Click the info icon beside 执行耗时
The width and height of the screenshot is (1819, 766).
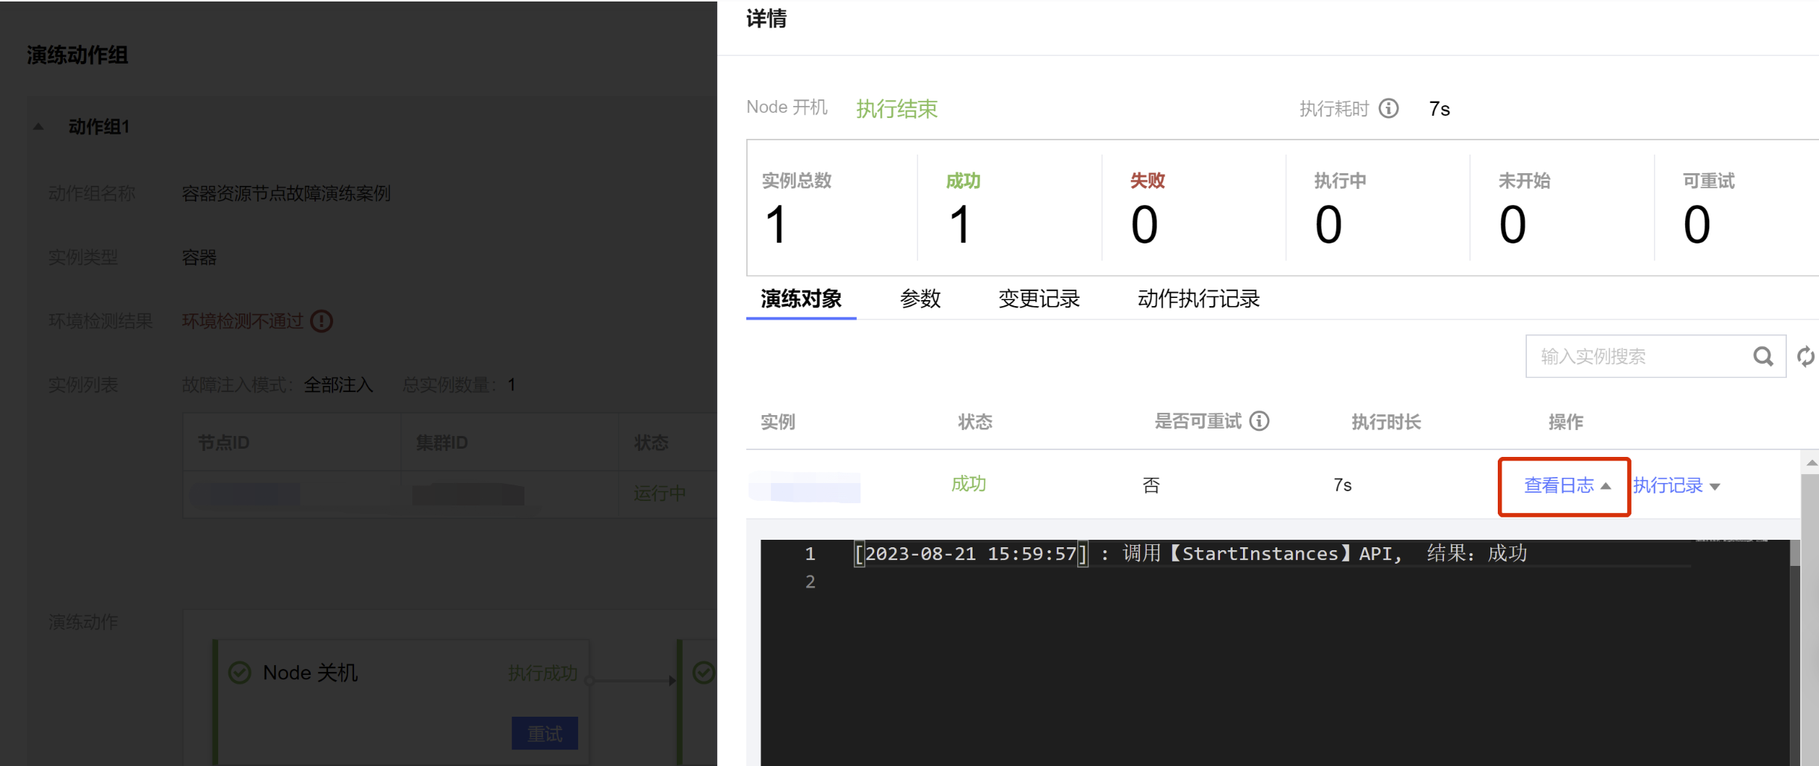click(x=1389, y=109)
